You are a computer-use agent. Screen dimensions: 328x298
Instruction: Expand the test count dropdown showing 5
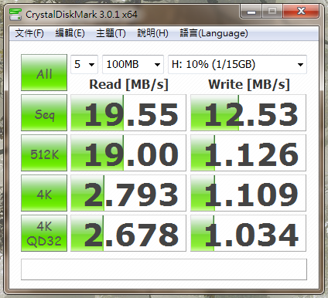(x=84, y=64)
